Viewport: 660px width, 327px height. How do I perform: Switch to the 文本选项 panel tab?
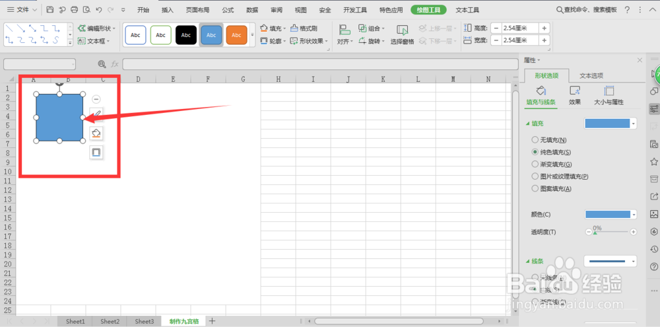tap(591, 76)
